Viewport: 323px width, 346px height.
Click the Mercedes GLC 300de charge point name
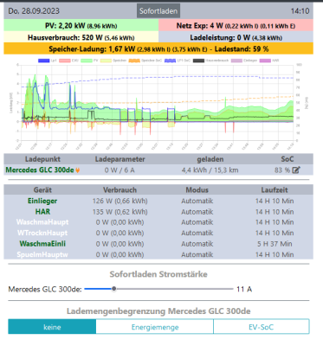click(x=40, y=170)
